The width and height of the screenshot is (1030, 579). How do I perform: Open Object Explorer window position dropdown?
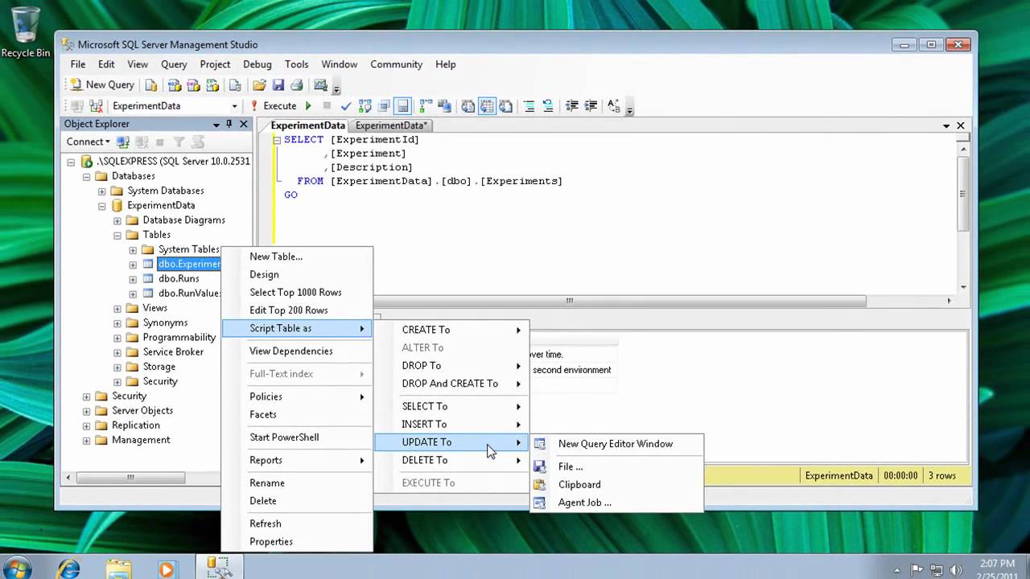click(x=216, y=124)
